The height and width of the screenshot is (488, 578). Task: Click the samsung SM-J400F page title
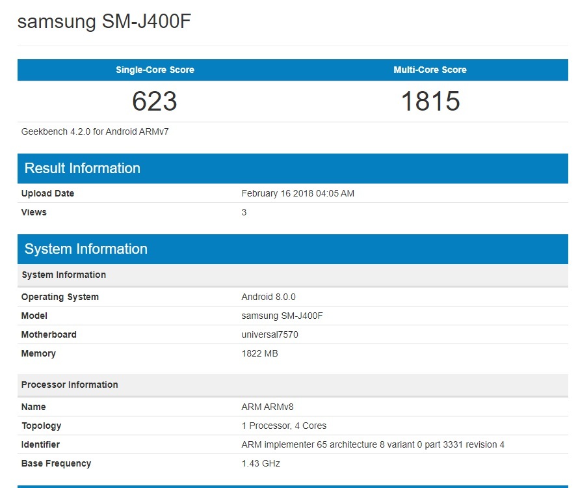104,21
